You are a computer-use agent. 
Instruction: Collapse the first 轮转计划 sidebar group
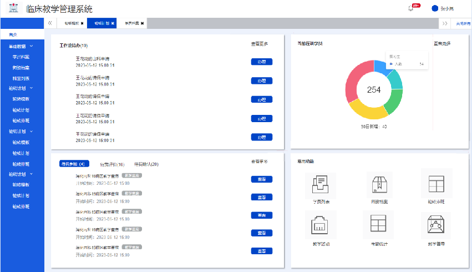click(x=32, y=88)
